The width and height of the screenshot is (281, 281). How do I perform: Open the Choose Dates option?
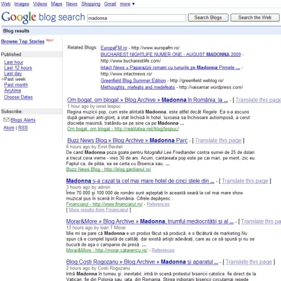pos(18,97)
